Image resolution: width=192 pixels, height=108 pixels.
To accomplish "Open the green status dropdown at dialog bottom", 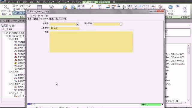I will [x=162, y=105].
